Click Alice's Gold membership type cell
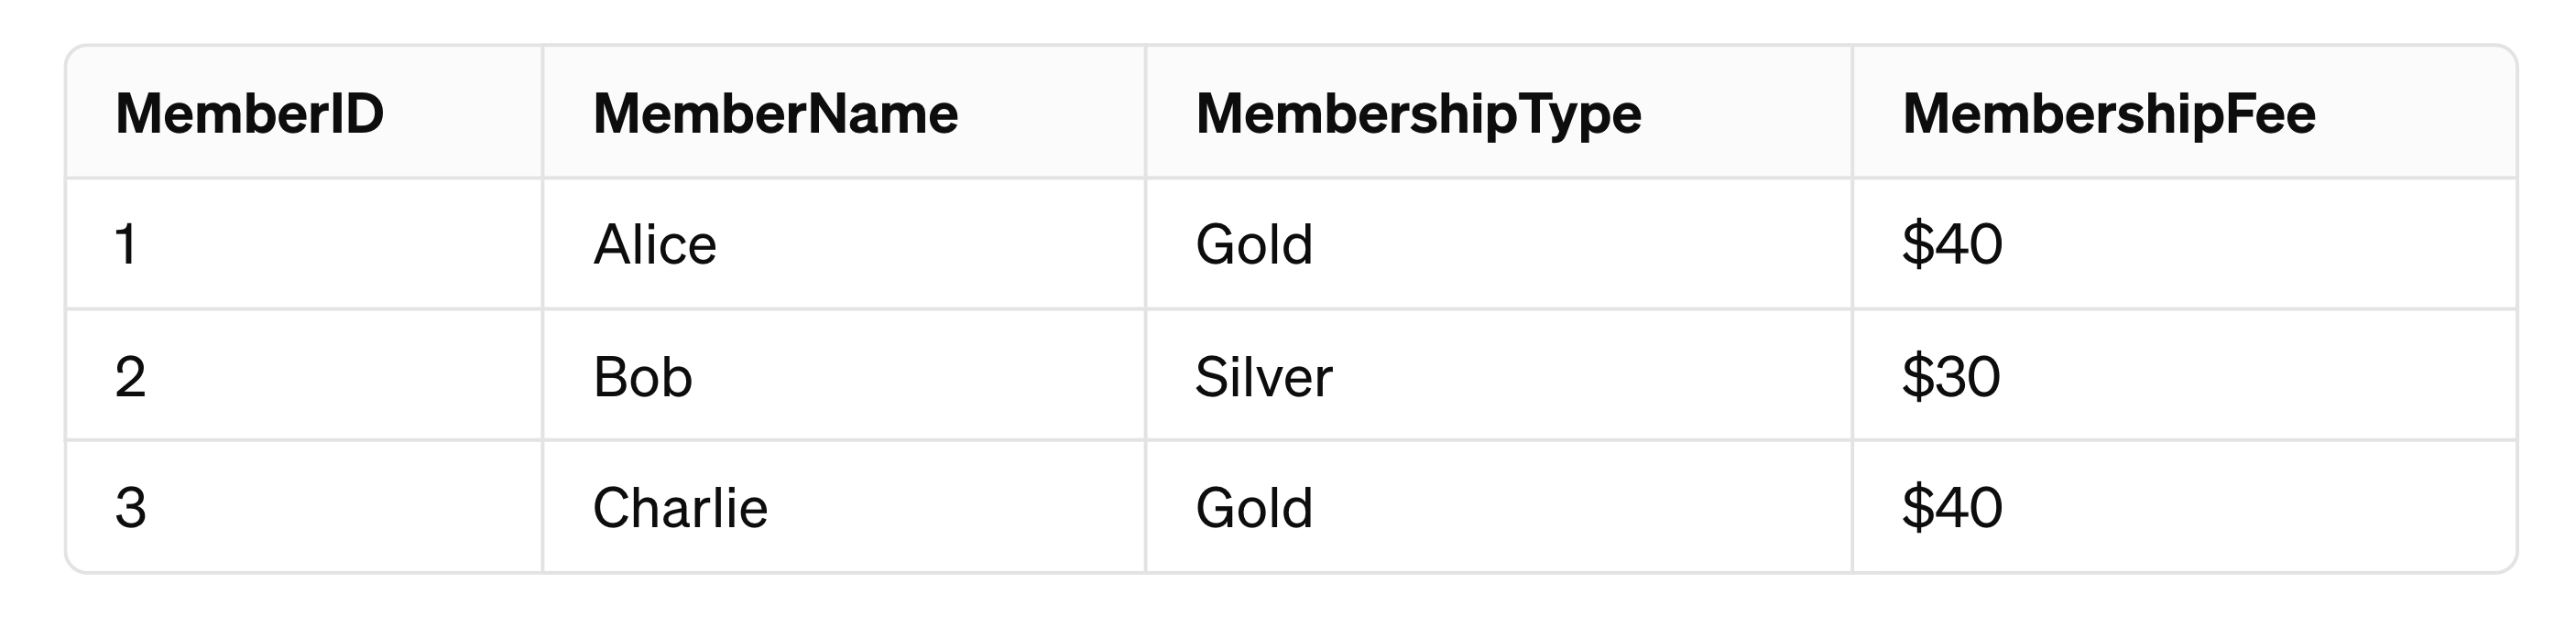The height and width of the screenshot is (626, 2576). click(1499, 244)
